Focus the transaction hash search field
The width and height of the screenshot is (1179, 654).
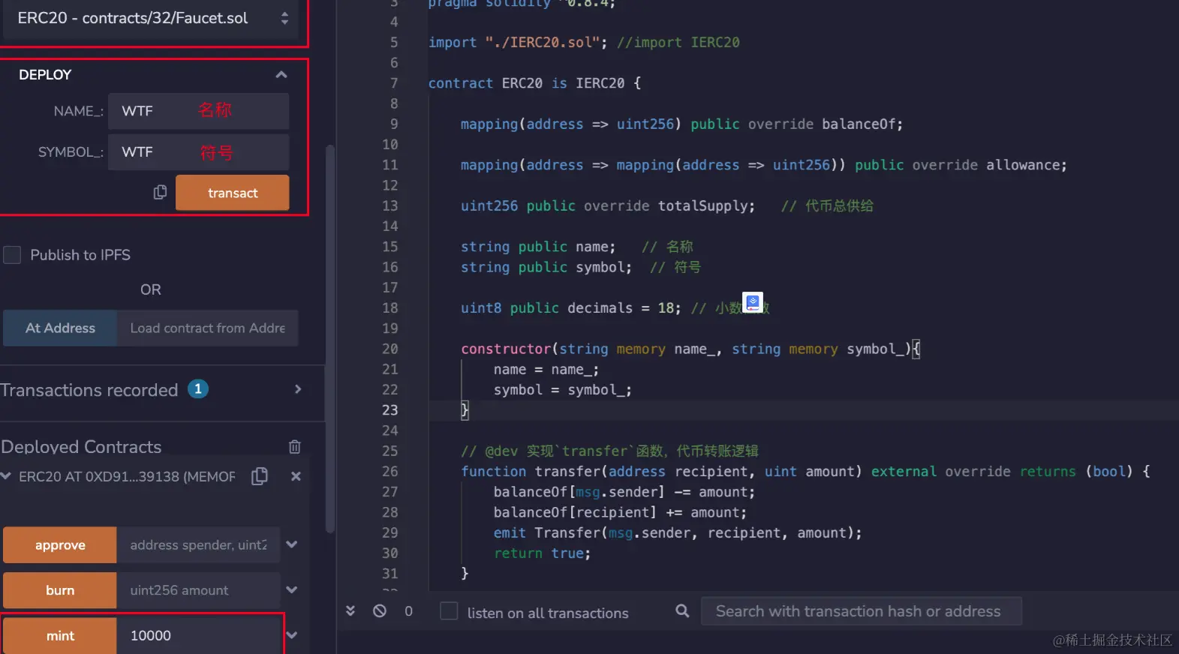click(x=861, y=611)
